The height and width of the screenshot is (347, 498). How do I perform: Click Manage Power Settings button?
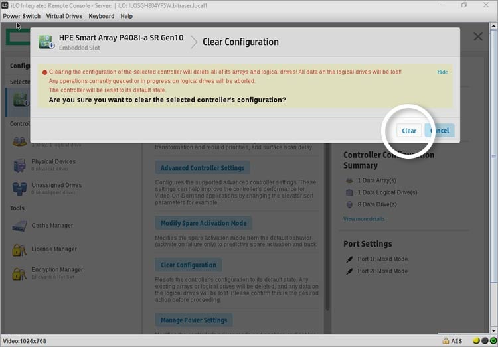tap(194, 320)
